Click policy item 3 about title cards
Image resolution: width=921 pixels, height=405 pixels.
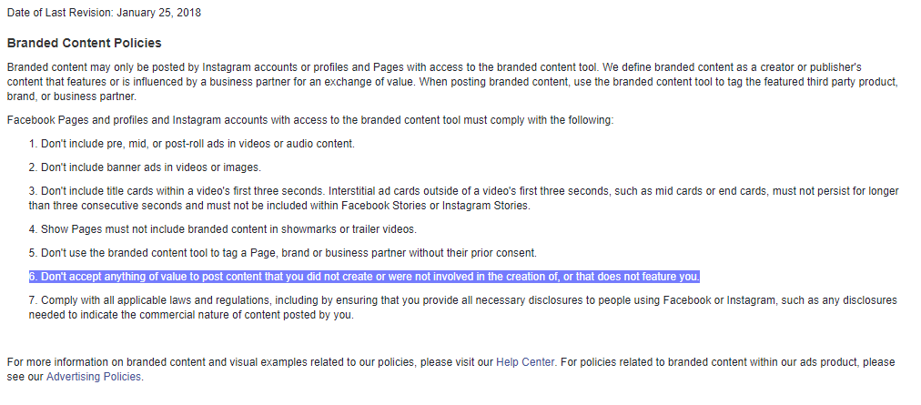[463, 198]
